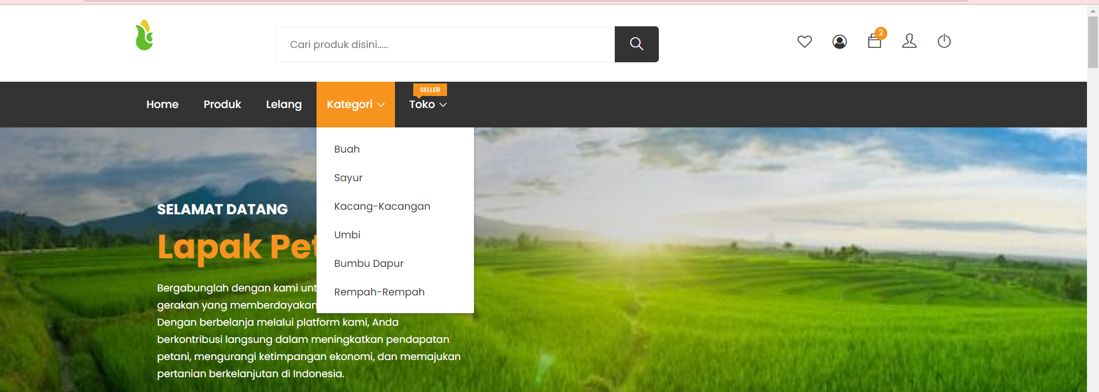The image size is (1099, 392).
Task: Click the chevron arrow beside Toko
Action: pyautogui.click(x=443, y=105)
